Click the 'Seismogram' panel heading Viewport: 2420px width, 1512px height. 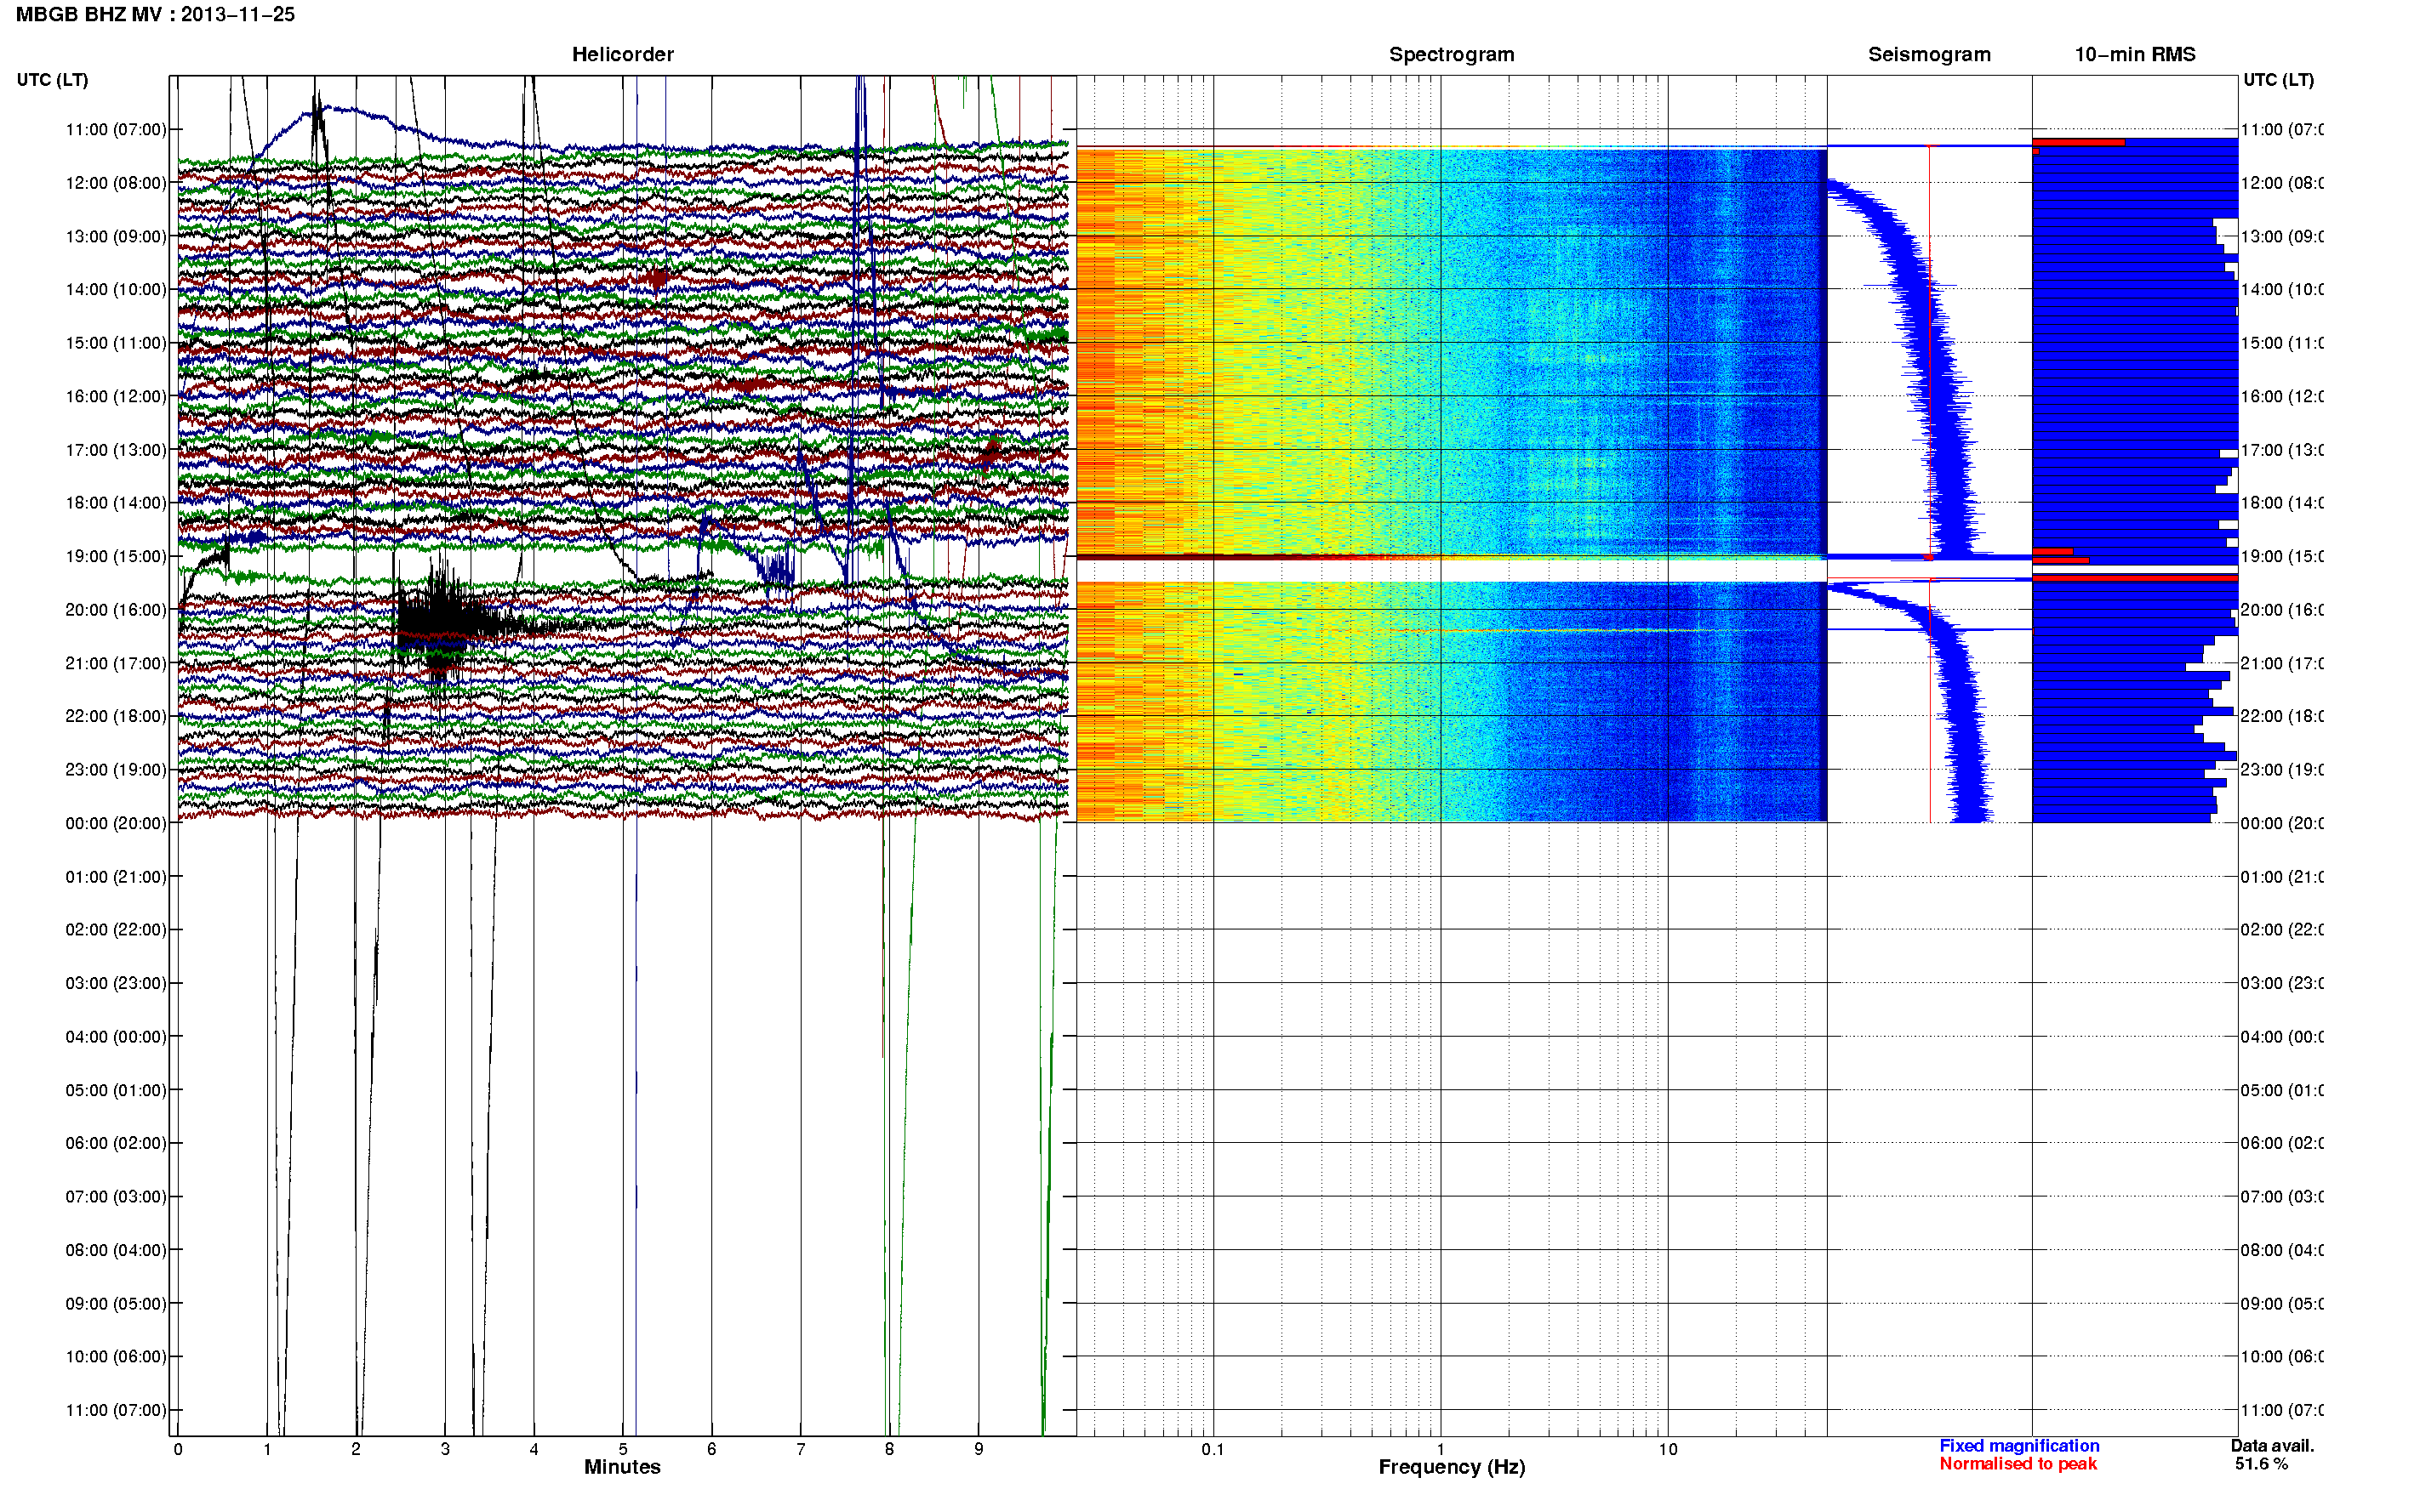click(x=1929, y=55)
